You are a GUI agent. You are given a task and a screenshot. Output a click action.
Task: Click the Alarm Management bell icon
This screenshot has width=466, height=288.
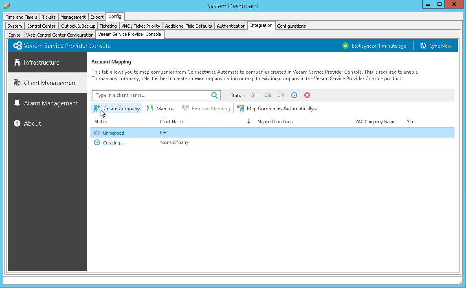click(17, 103)
